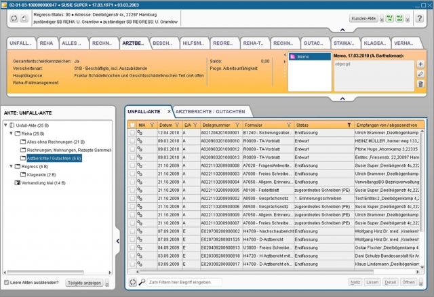The width and height of the screenshot is (434, 297).
Task: Open the document icon beside top refresh
Action: [24, 18]
